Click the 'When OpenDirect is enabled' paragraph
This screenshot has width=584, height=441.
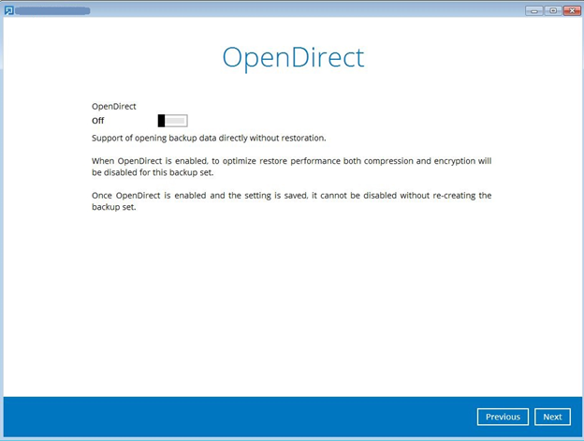pyautogui.click(x=291, y=167)
